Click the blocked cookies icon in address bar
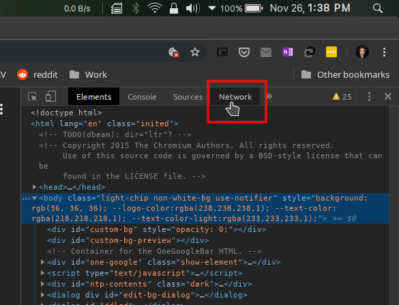Image resolution: width=399 pixels, height=305 pixels. point(173,52)
